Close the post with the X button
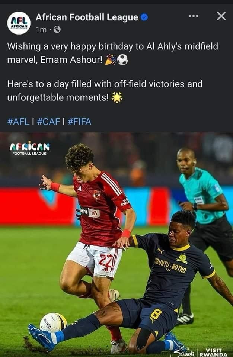This screenshot has width=233, height=357. click(x=221, y=16)
